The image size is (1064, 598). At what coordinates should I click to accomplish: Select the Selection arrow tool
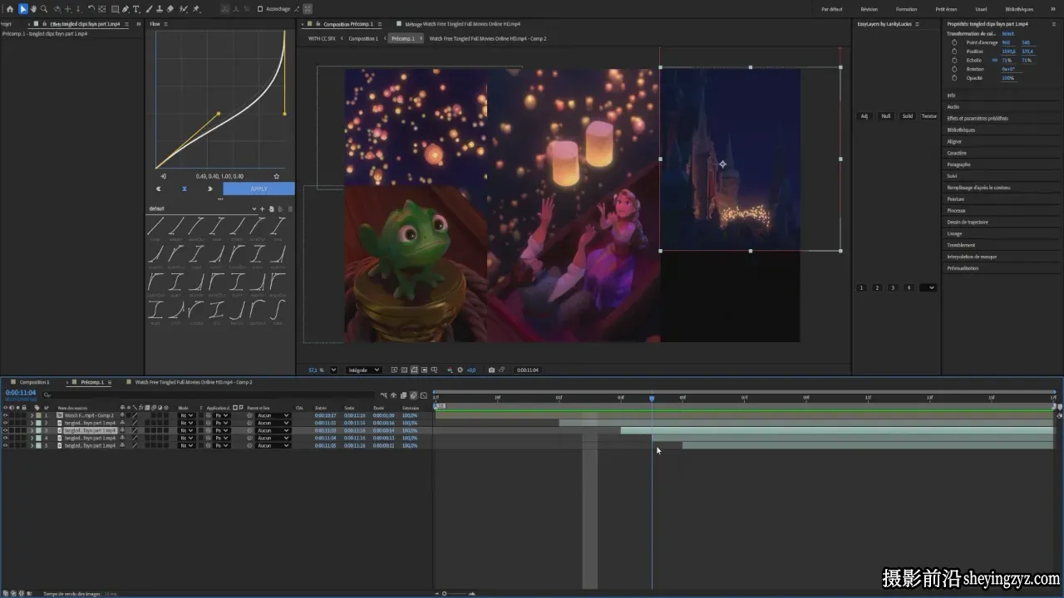tap(22, 9)
